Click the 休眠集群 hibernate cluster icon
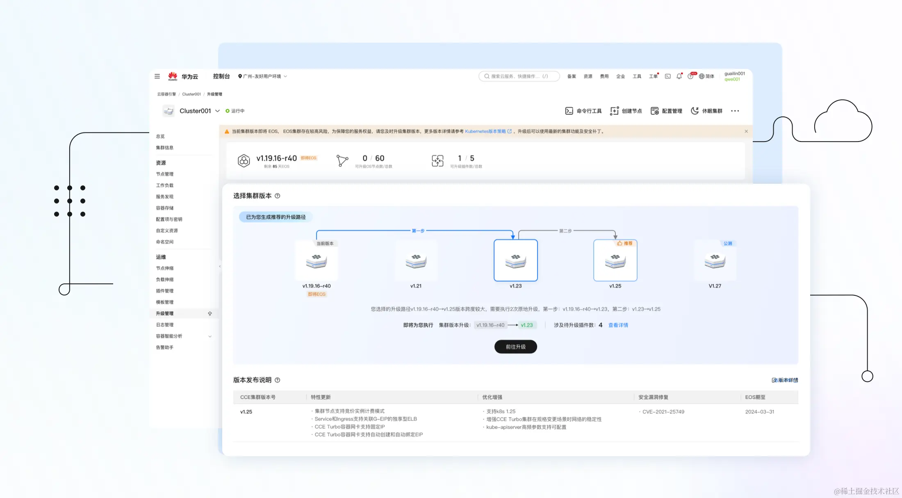 click(x=695, y=111)
